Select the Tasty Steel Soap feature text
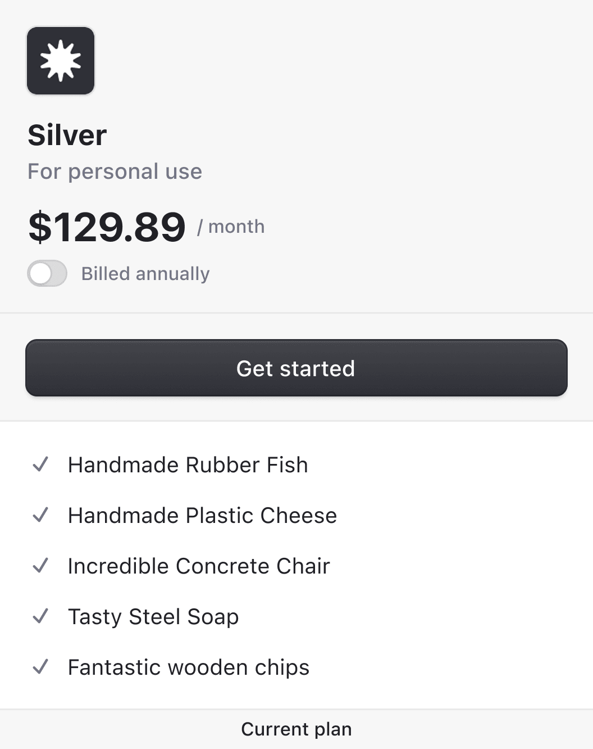Viewport: 593px width, 749px height. [153, 617]
